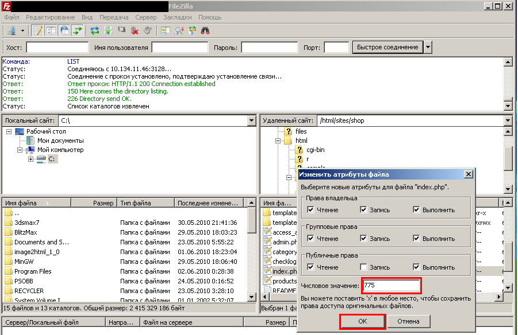This screenshot has height=335, width=518.
Task: Toggle the transfer queue display icon
Action: pos(78,30)
